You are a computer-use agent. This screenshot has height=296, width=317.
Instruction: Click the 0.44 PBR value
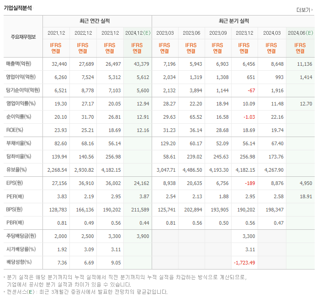click(x=144, y=223)
